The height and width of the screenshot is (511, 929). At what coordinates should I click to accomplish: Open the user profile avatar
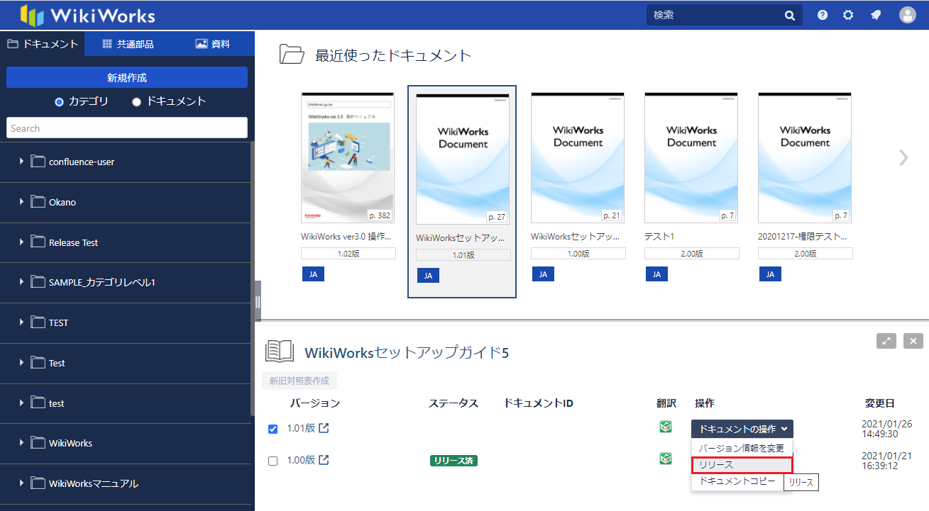pyautogui.click(x=908, y=15)
